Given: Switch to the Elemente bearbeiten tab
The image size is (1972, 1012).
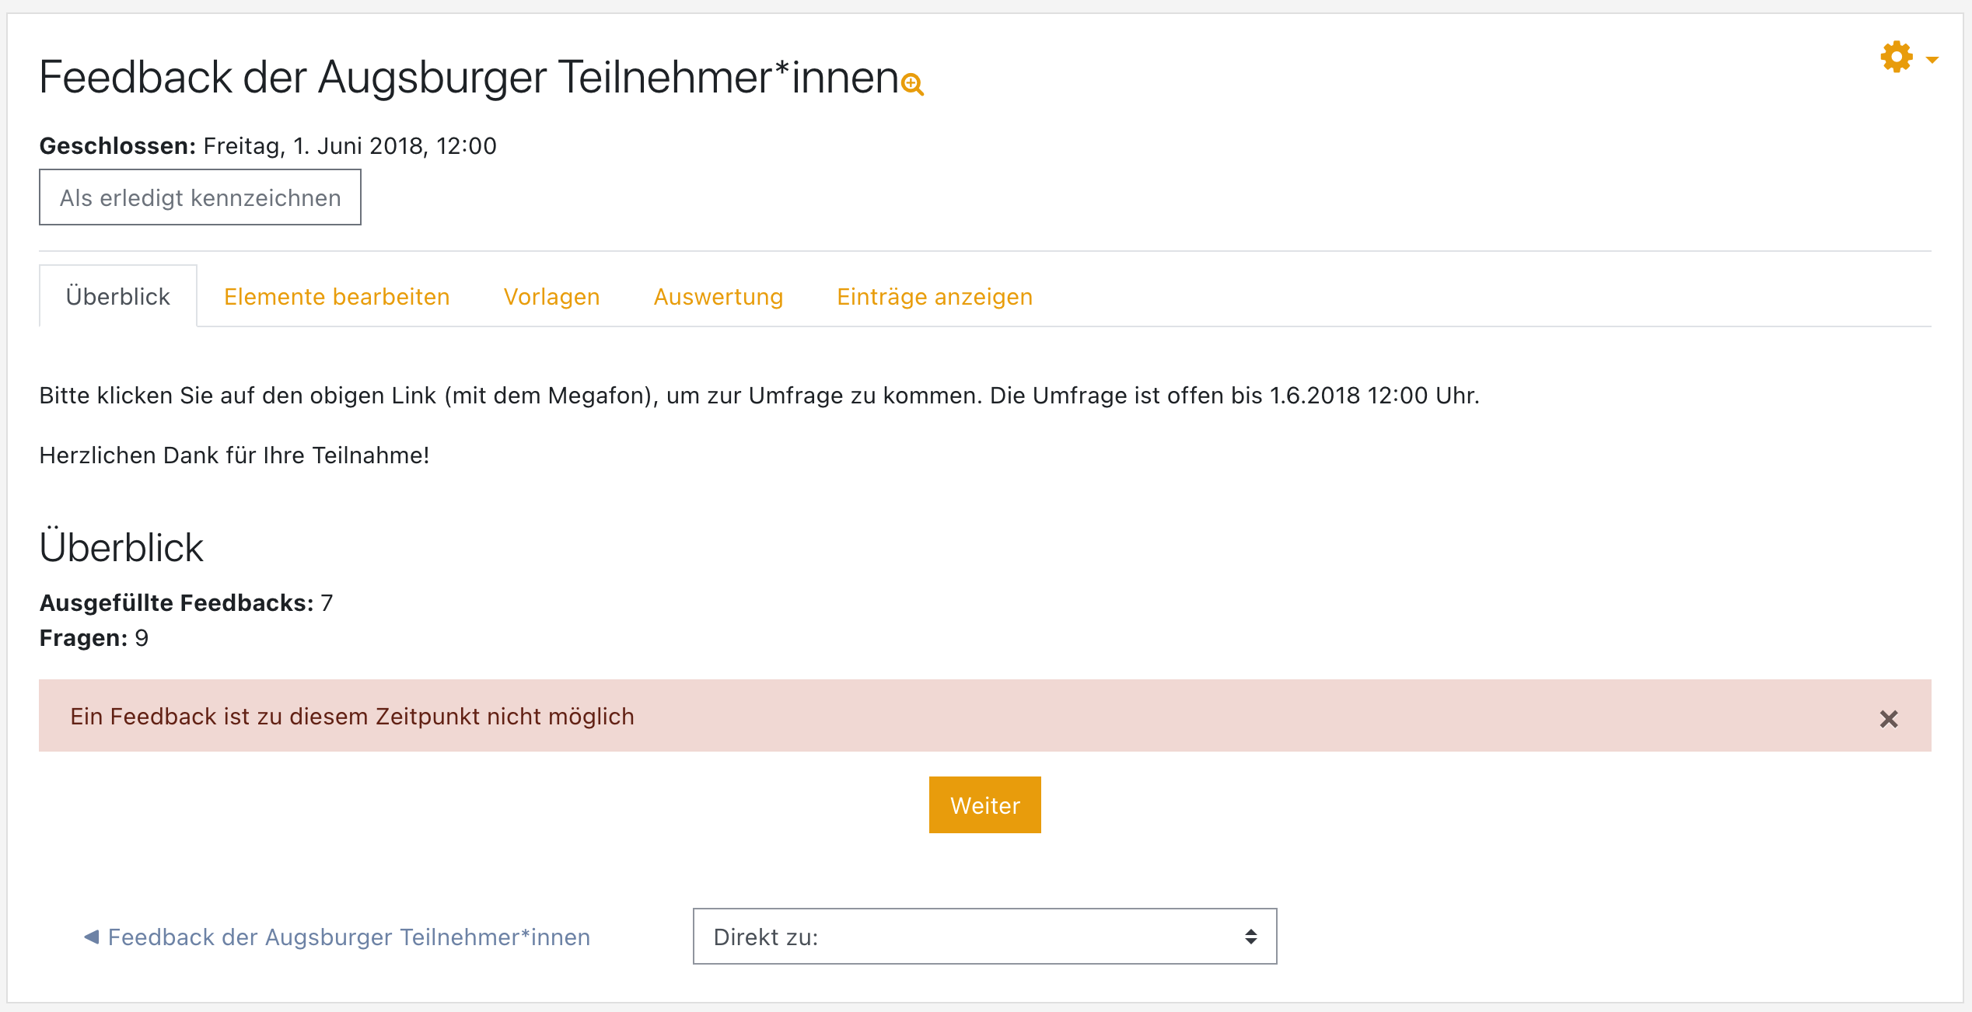Looking at the screenshot, I should (x=337, y=296).
